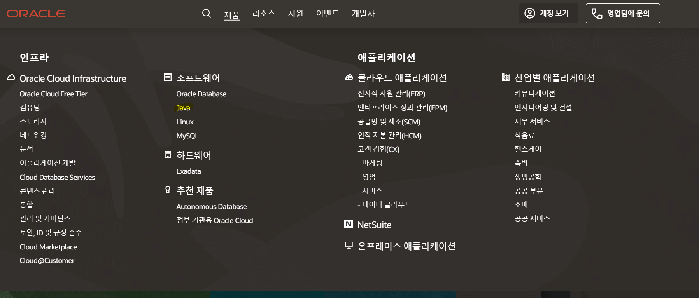This screenshot has height=298, width=699.
Task: Open 클라우드 애플리케이션 heading link
Action: click(402, 78)
